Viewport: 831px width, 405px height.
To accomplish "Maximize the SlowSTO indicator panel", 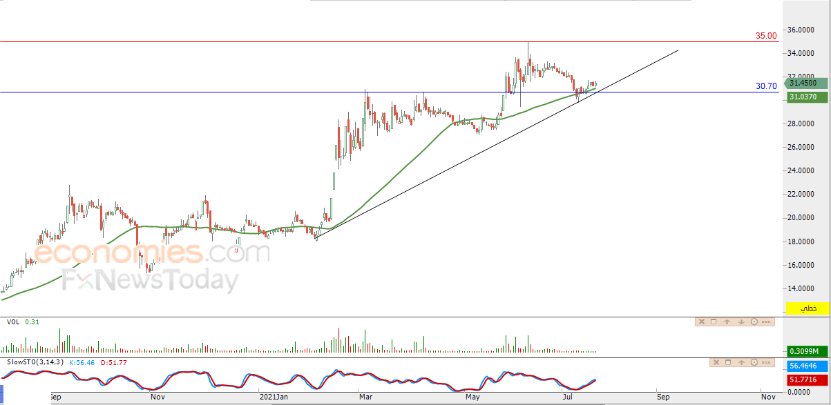I will (728, 362).
